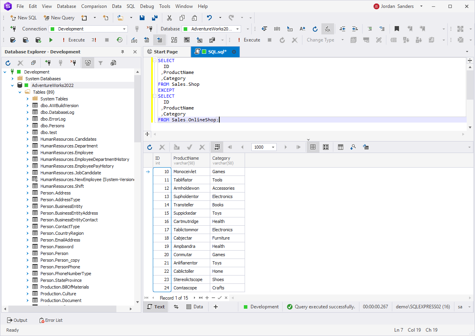Click the Comment Selection icon

click(370, 29)
